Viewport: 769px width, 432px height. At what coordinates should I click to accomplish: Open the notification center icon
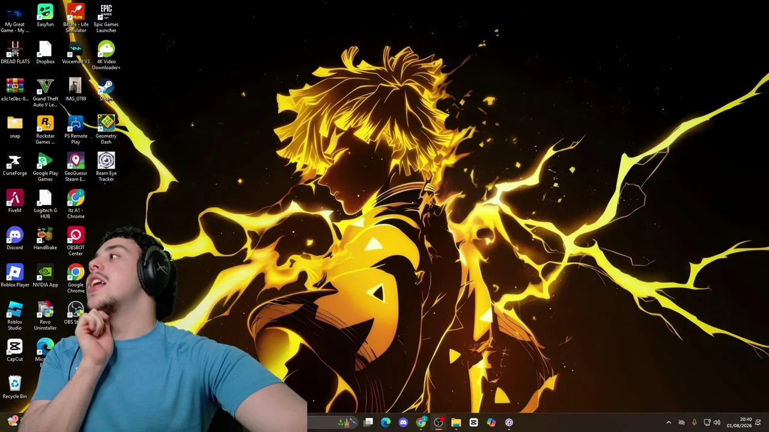coord(758,422)
